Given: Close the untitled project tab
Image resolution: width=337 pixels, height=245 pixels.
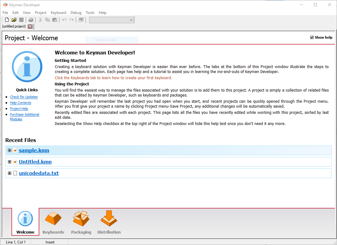Looking at the screenshot, I should [x=30, y=26].
